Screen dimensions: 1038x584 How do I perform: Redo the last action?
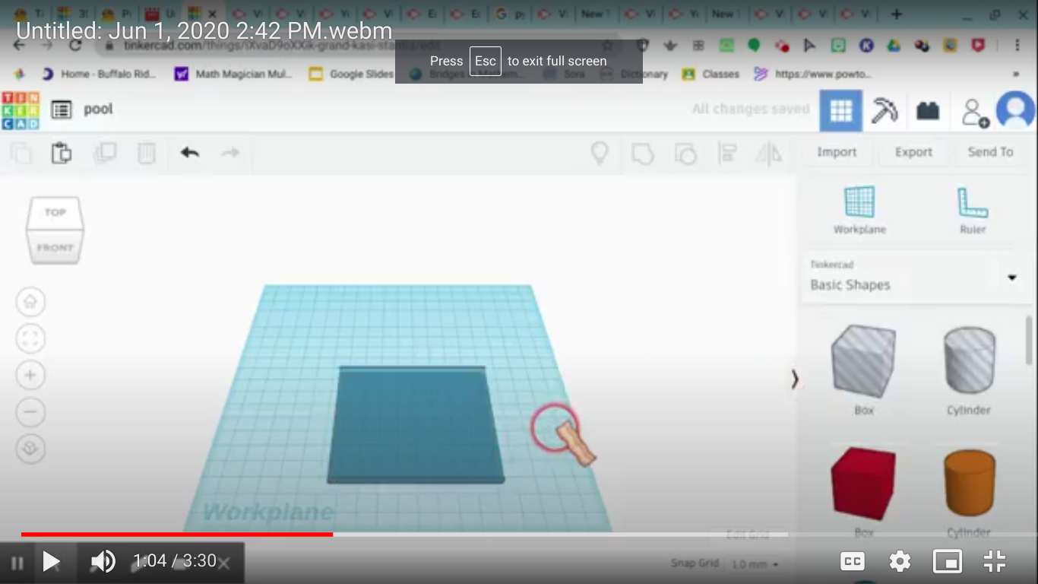[x=230, y=153]
